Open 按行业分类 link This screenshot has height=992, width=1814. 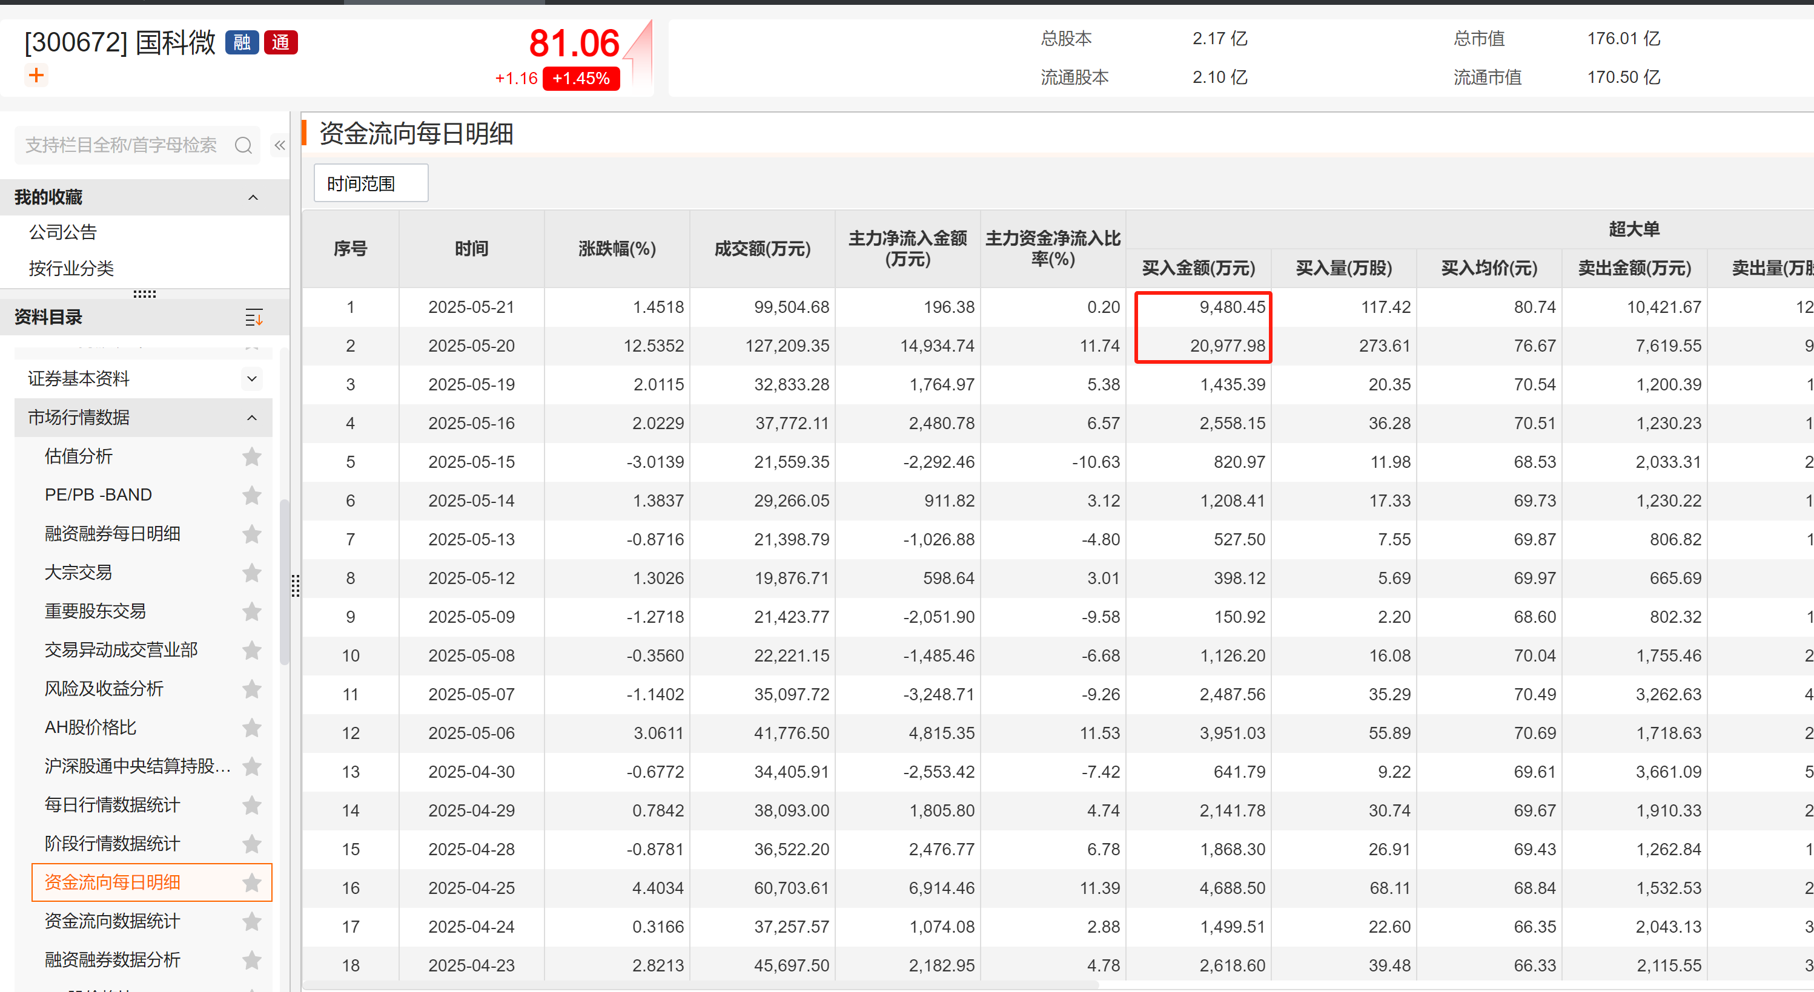tap(71, 269)
